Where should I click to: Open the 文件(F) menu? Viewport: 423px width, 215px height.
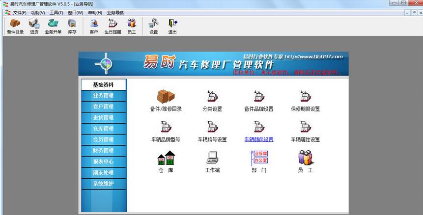click(x=20, y=13)
